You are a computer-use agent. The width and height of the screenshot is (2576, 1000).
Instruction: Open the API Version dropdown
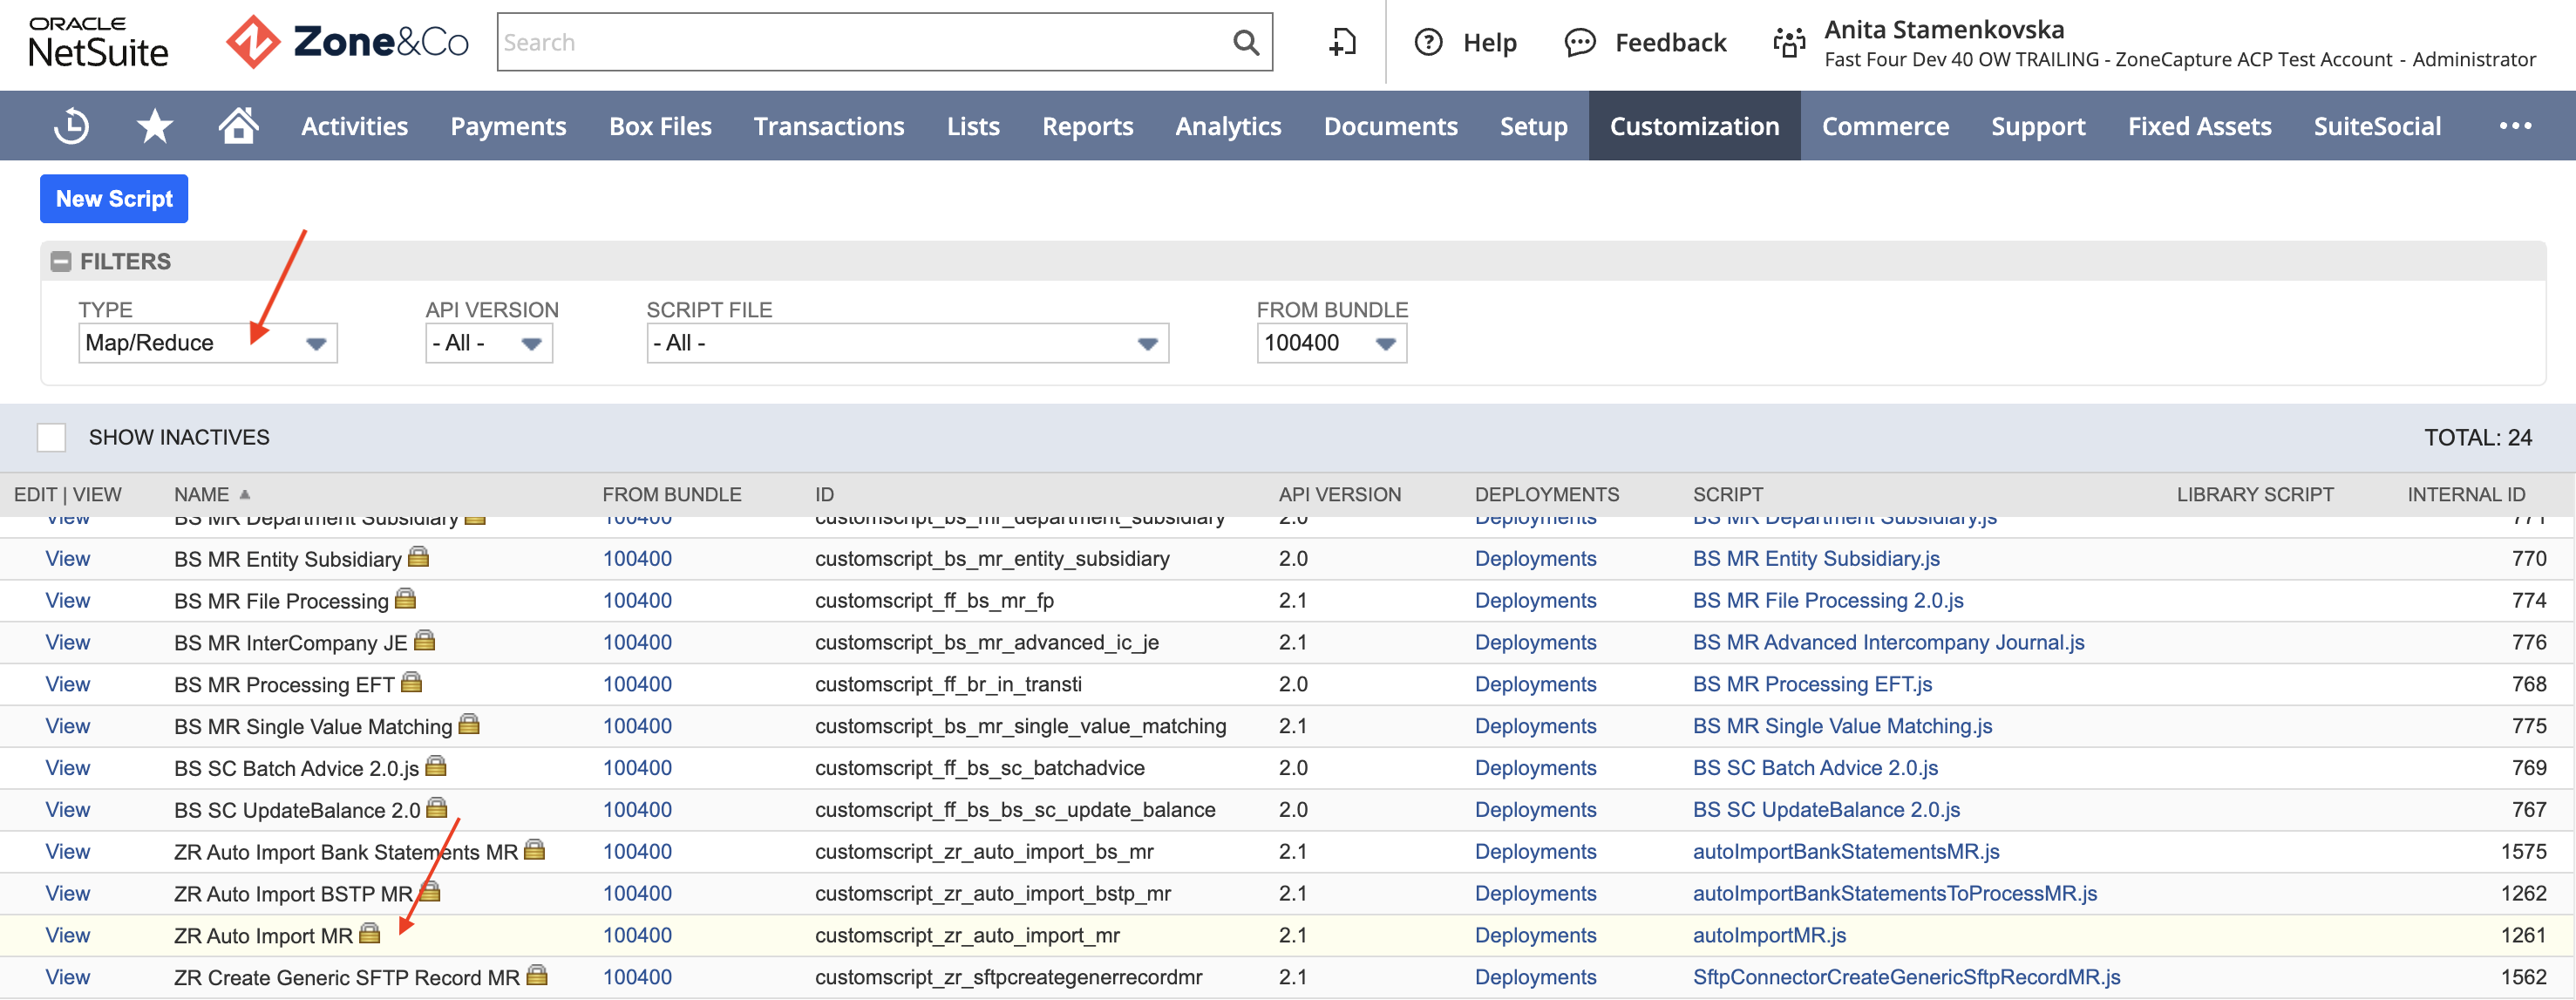(489, 343)
